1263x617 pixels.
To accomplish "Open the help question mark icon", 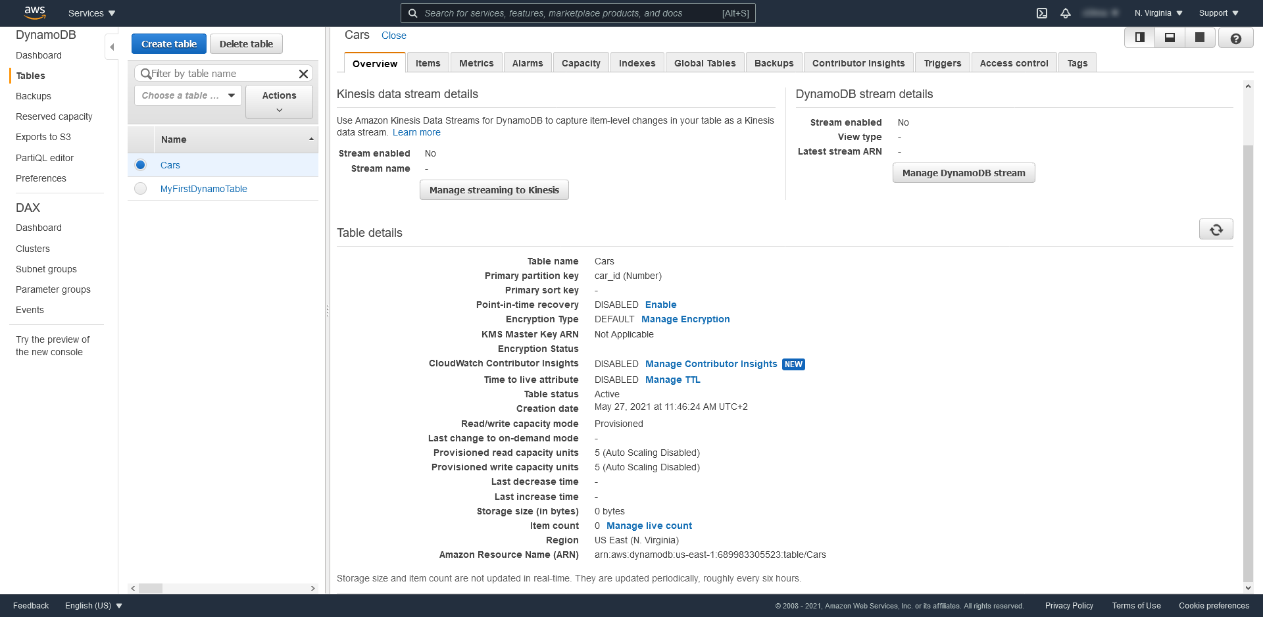I will coord(1236,38).
